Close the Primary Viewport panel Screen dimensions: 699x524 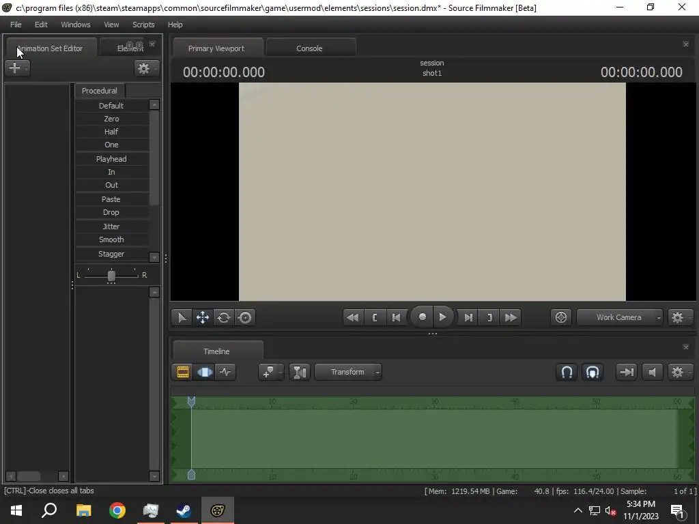[685, 44]
